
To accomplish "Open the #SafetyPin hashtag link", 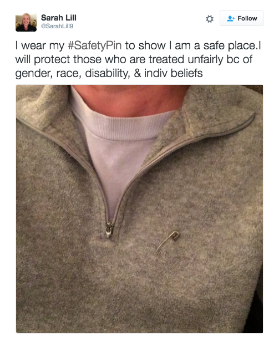I will pyautogui.click(x=95, y=46).
